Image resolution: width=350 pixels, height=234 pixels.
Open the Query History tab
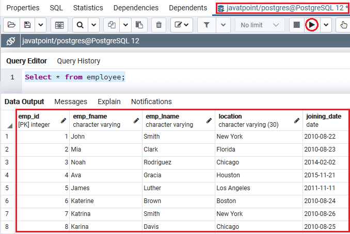click(78, 61)
